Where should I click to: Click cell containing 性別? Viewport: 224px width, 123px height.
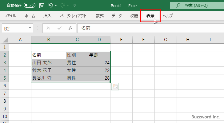77,55
